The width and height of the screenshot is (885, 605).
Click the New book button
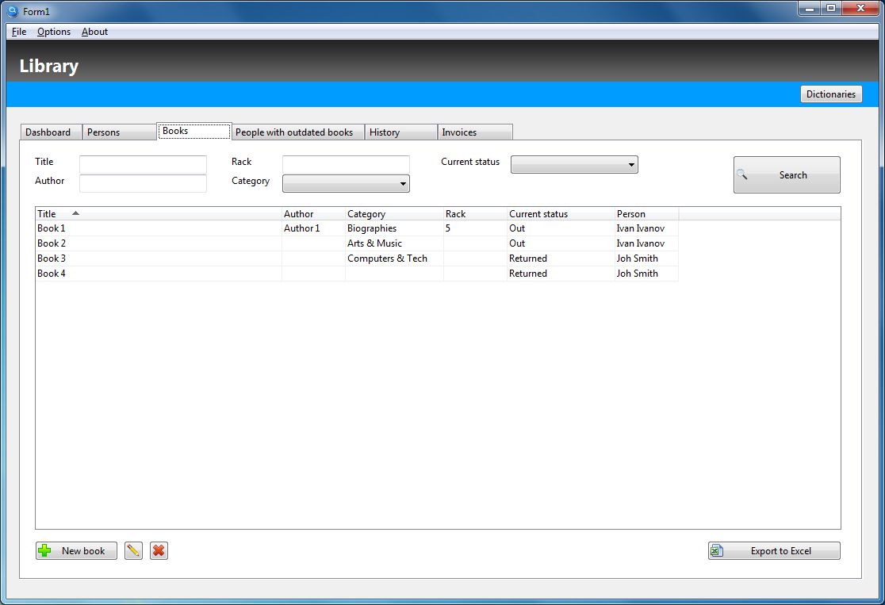tap(76, 550)
